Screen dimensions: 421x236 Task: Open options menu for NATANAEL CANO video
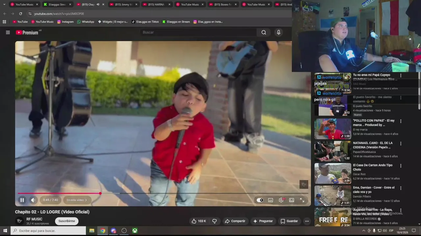click(x=401, y=144)
